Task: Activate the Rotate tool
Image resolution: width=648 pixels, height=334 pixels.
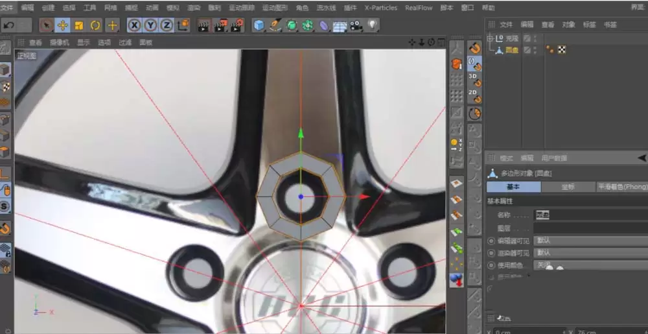Action: pos(95,25)
